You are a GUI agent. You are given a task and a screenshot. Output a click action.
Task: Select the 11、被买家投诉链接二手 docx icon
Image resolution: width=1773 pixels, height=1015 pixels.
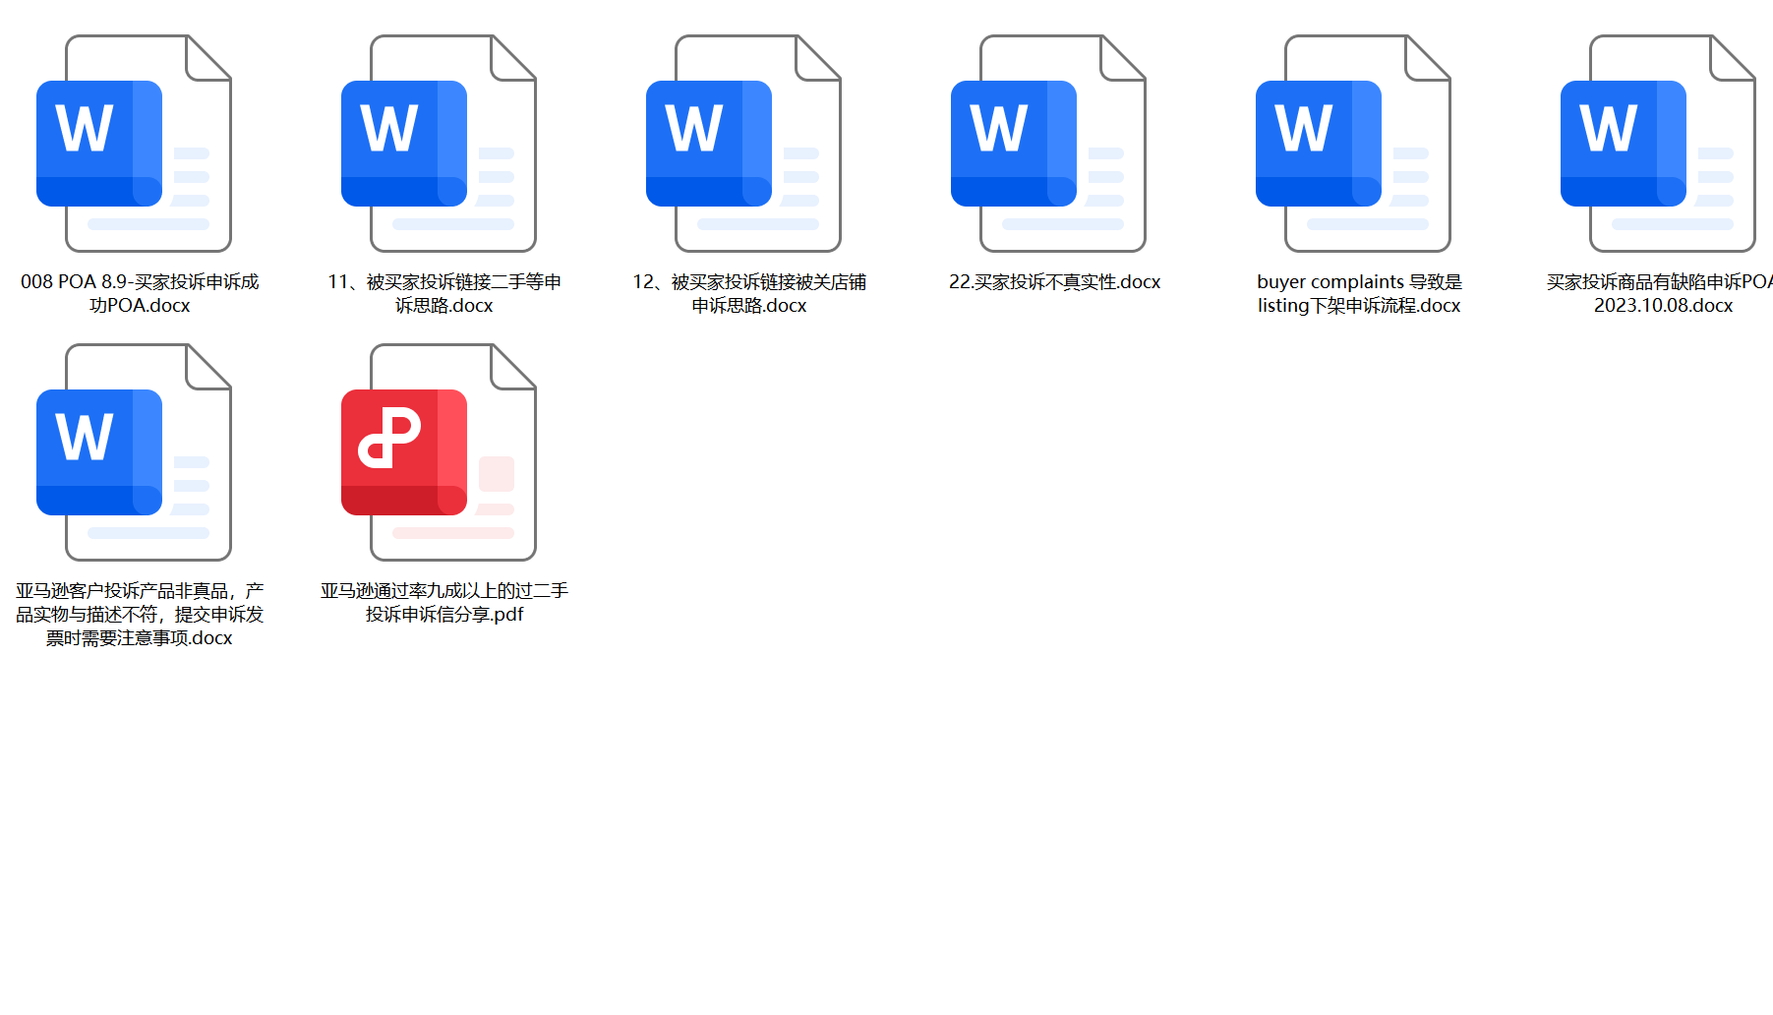tap(444, 144)
